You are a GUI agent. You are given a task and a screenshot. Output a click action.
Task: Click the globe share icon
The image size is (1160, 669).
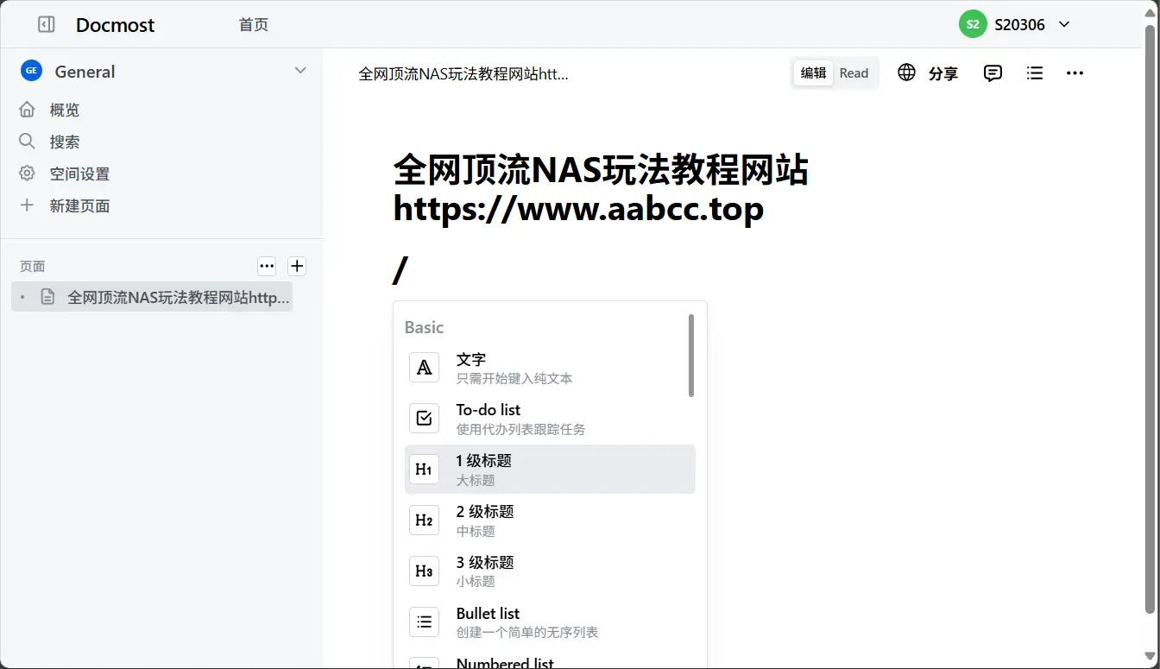coord(906,73)
